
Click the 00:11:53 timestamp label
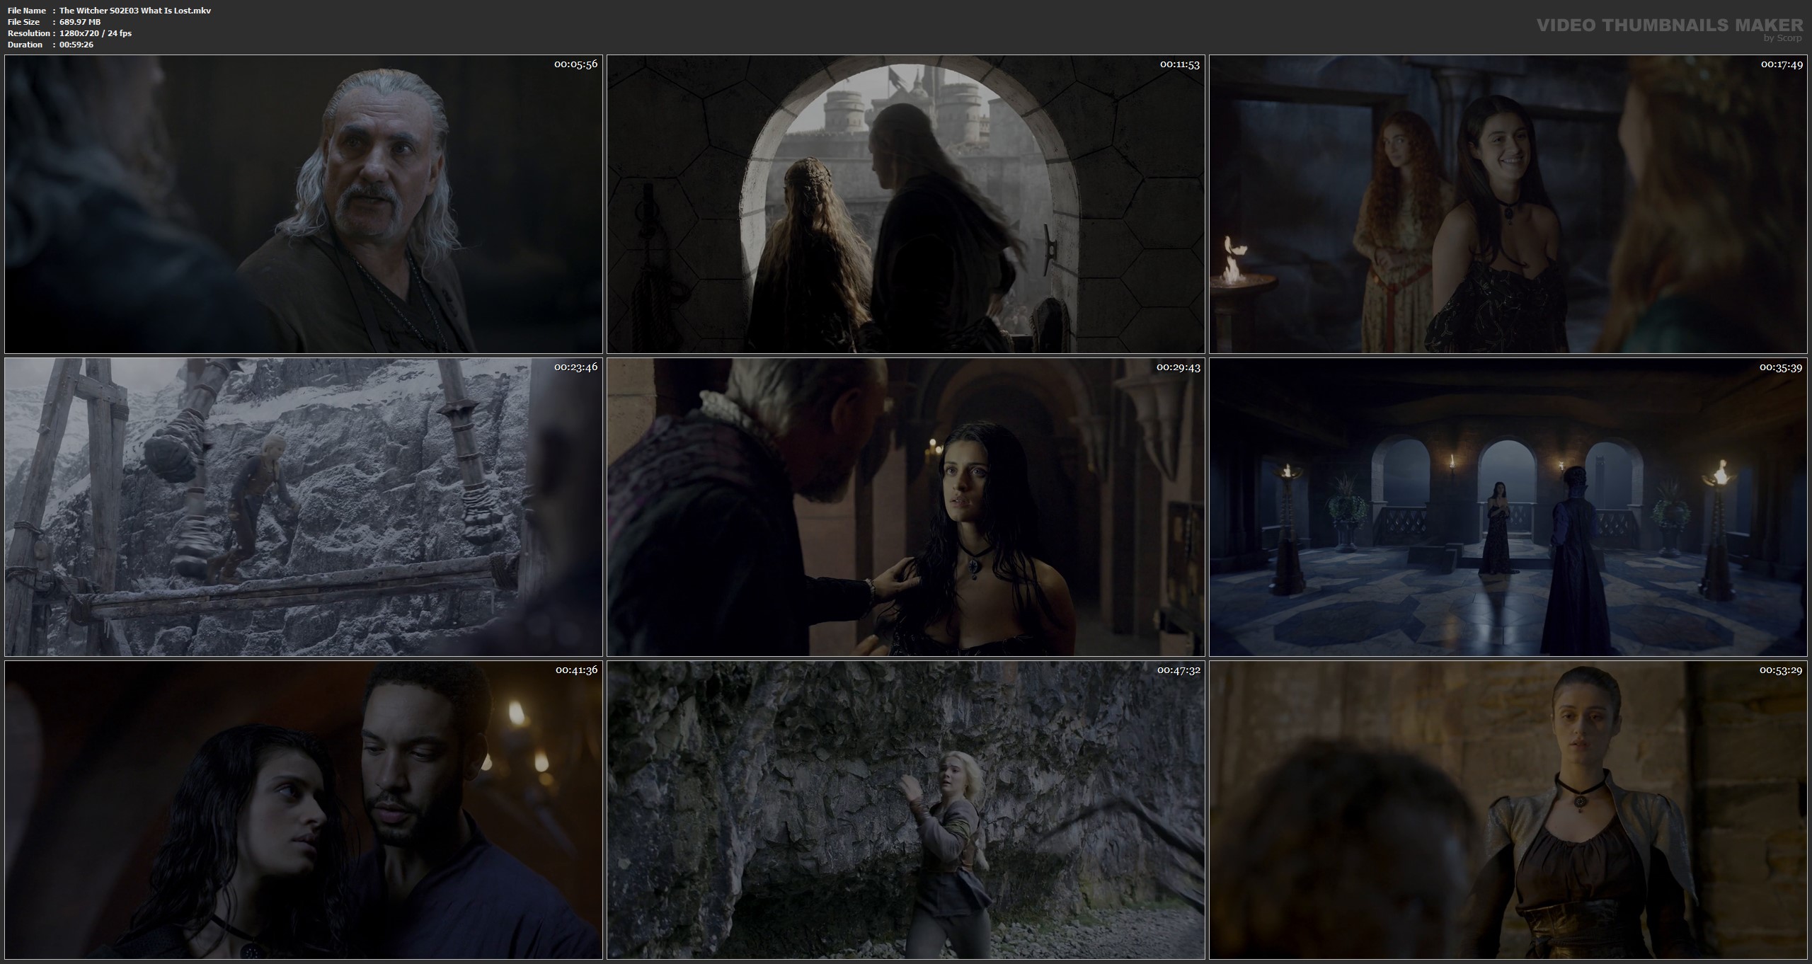pos(1179,64)
